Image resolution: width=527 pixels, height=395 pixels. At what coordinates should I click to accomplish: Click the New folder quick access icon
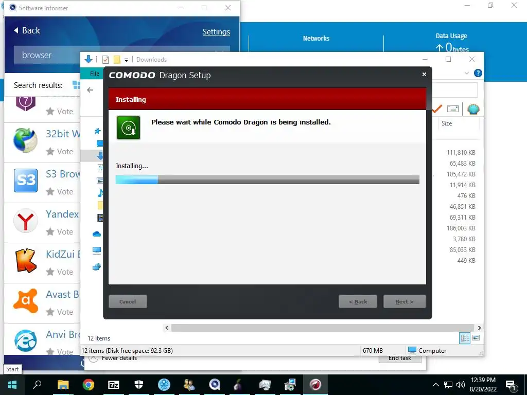[x=117, y=60]
